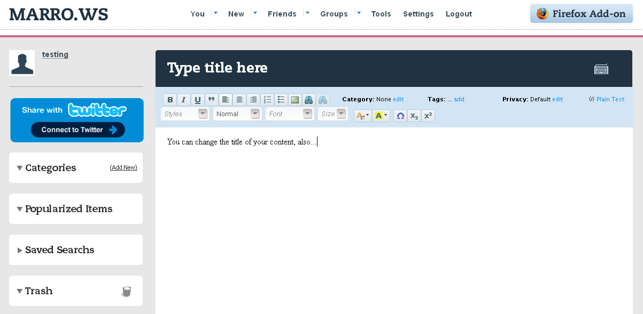Viewport: 643px width, 314px height.
Task: Insert a numbered list
Action: pos(267,100)
